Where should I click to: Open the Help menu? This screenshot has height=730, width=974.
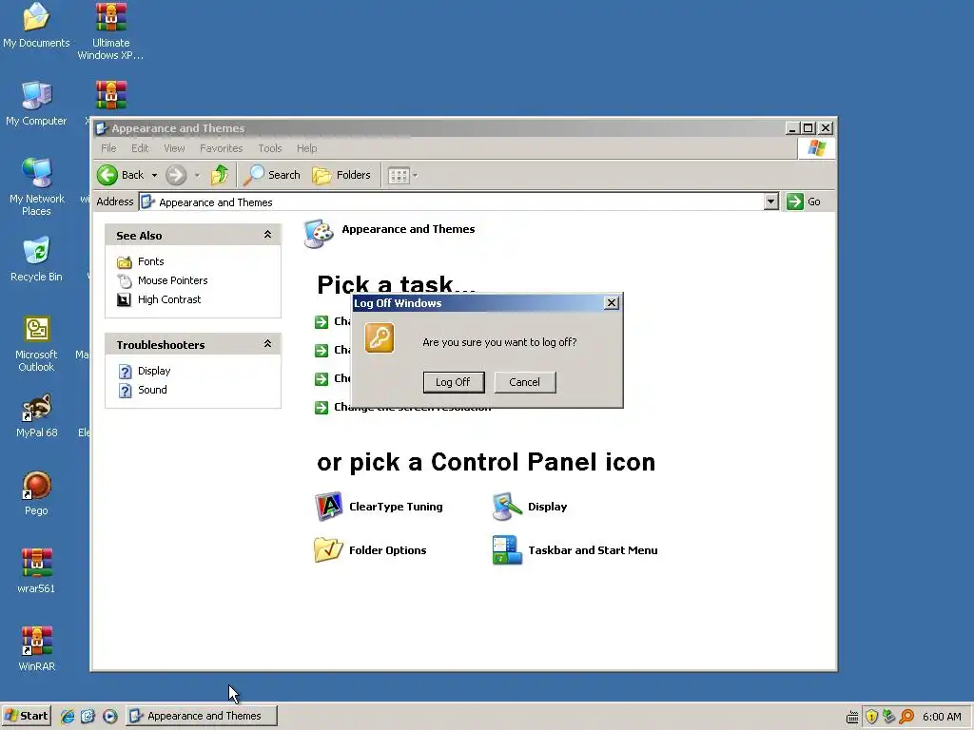click(x=307, y=148)
